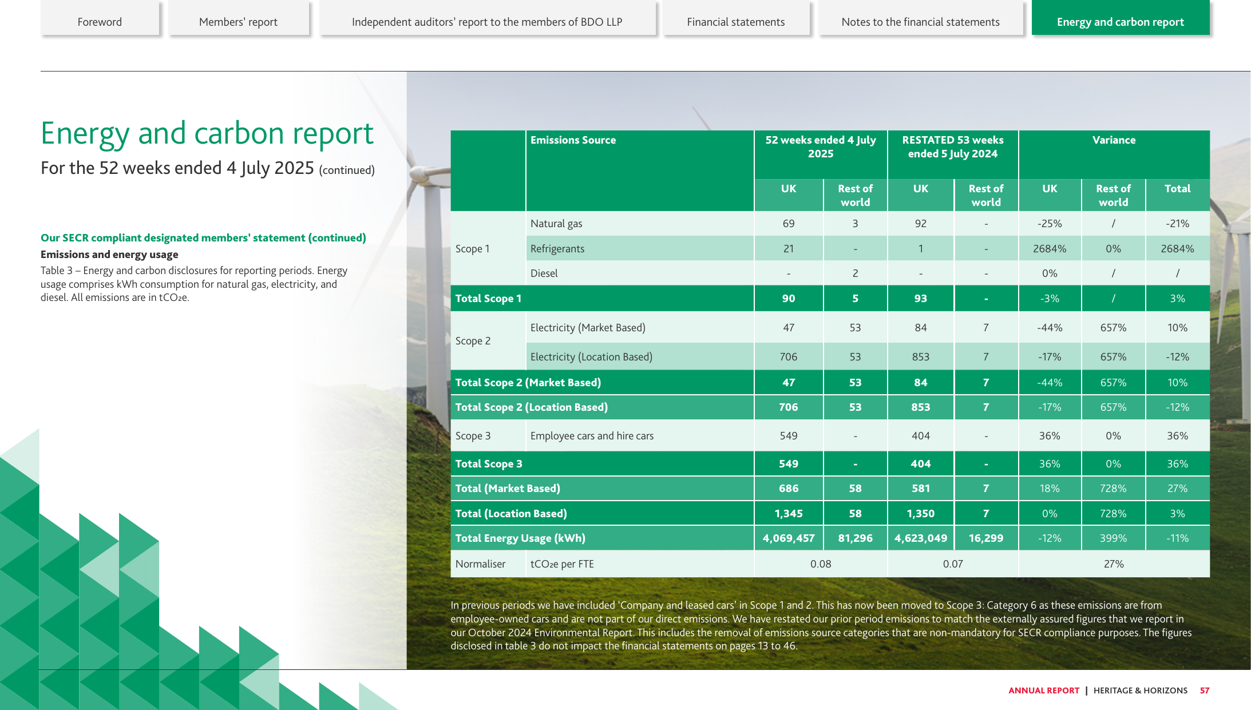Image resolution: width=1251 pixels, height=710 pixels.
Task: Click the 81,296 kWh value
Action: point(855,538)
